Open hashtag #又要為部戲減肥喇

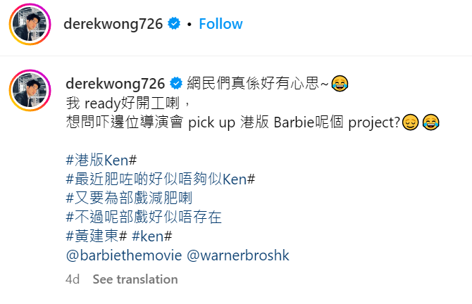[129, 198]
